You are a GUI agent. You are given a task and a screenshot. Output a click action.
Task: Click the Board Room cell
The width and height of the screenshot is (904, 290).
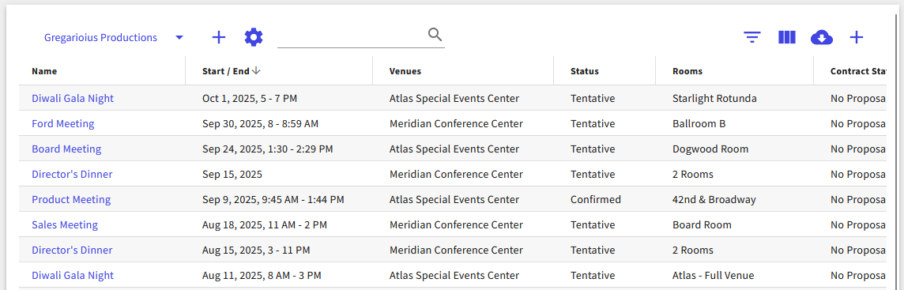coord(702,225)
